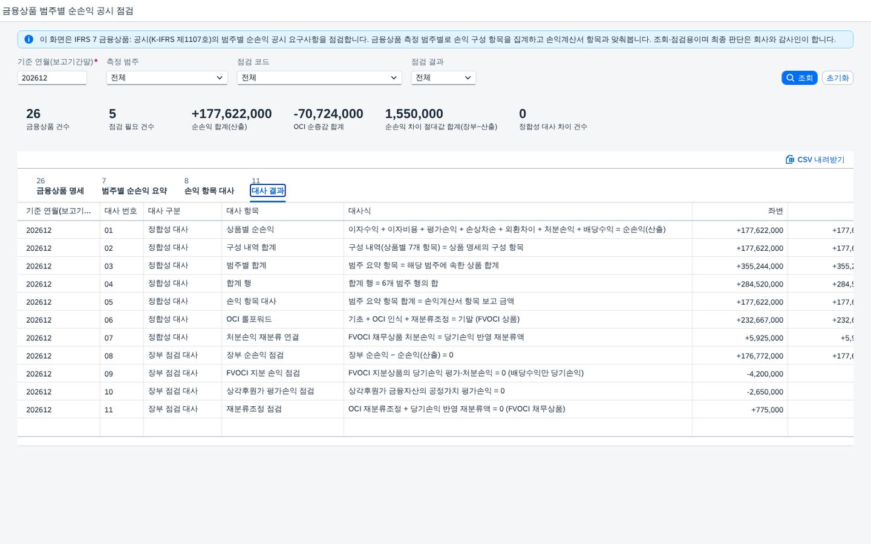Select the 장부 순손익 점검 cell

point(282,355)
